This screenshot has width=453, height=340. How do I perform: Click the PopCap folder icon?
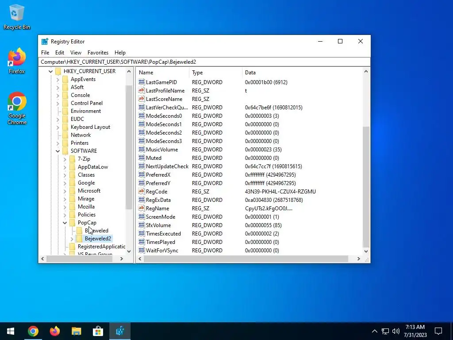tap(72, 223)
